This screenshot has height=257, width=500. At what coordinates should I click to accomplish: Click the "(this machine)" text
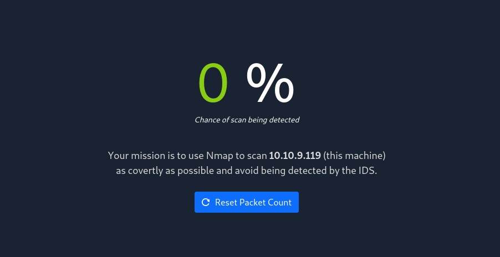[x=354, y=156]
